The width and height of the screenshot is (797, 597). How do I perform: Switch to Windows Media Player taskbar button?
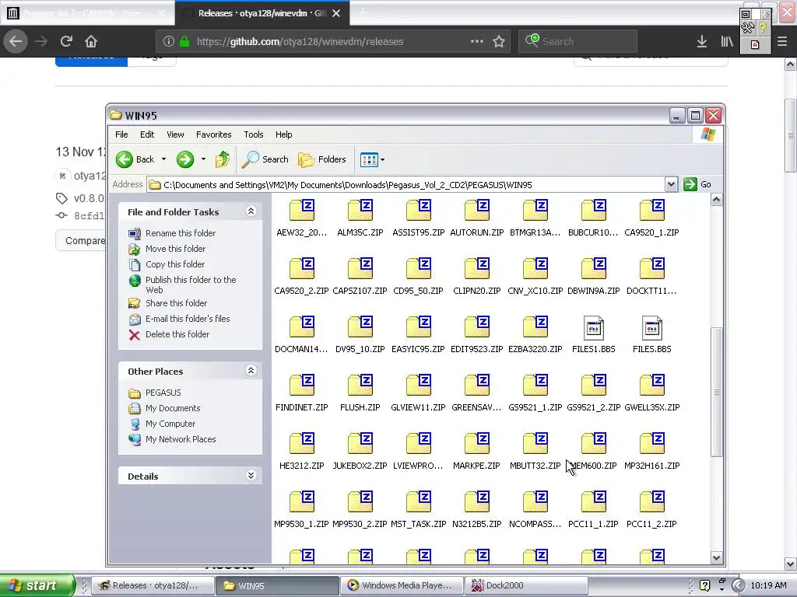pos(402,585)
